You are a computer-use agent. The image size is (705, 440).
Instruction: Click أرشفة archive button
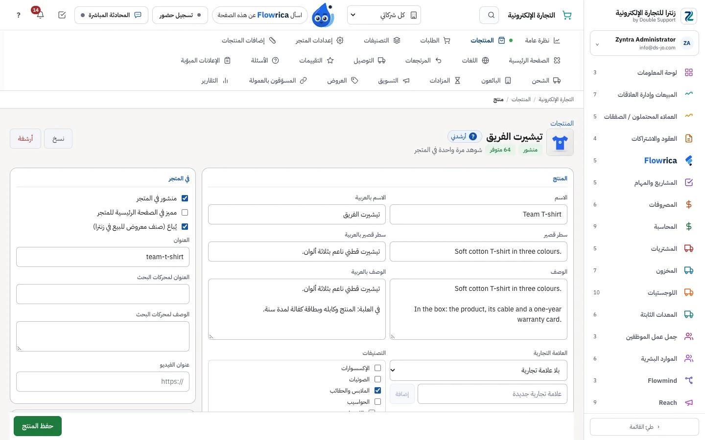click(x=25, y=139)
